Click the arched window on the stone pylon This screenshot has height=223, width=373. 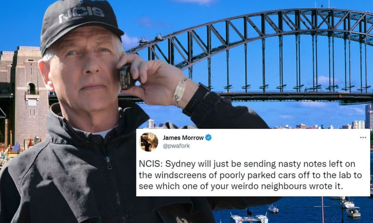pyautogui.click(x=31, y=88)
